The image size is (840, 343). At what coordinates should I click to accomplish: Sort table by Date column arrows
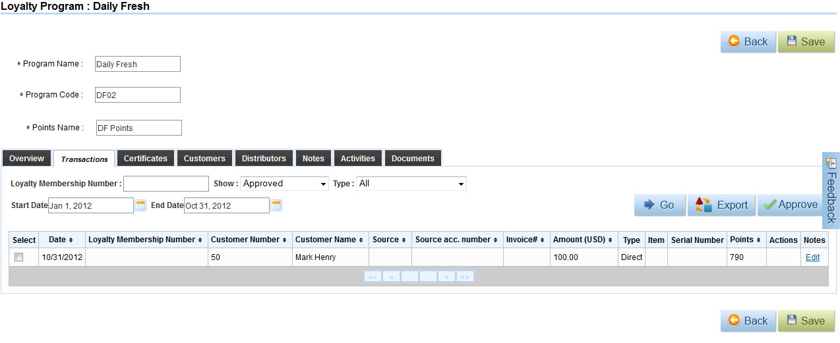click(71, 240)
